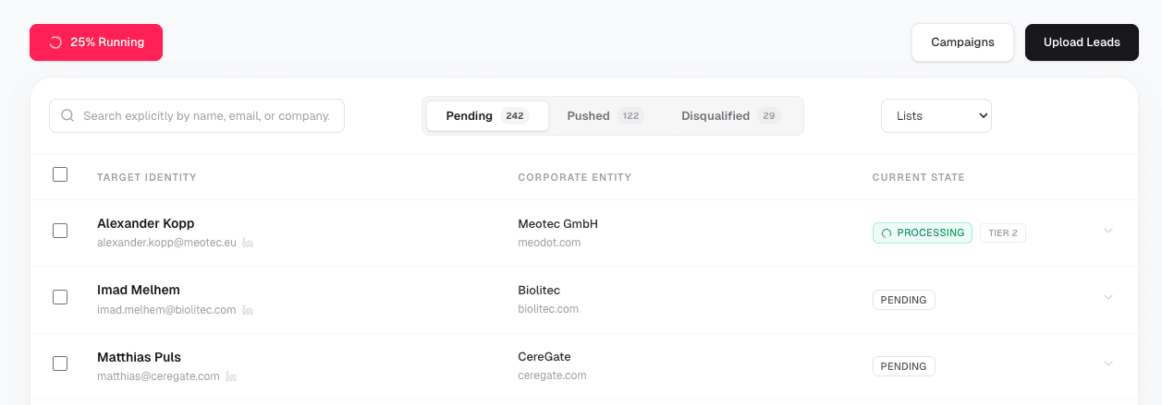Expand the Matthias Puls row chevron
This screenshot has width=1162, height=405.
[1108, 363]
